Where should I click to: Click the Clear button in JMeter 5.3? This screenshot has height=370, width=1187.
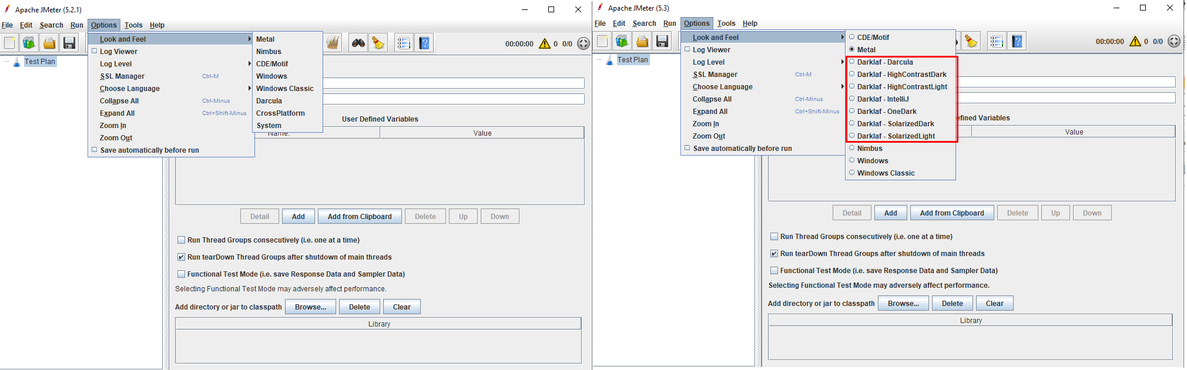point(995,303)
